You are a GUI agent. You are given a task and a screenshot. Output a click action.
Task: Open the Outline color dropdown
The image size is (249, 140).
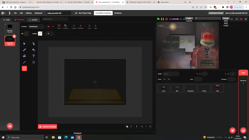pos(43,34)
